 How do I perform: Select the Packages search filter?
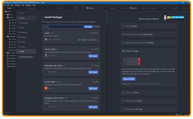pos(88,27)
